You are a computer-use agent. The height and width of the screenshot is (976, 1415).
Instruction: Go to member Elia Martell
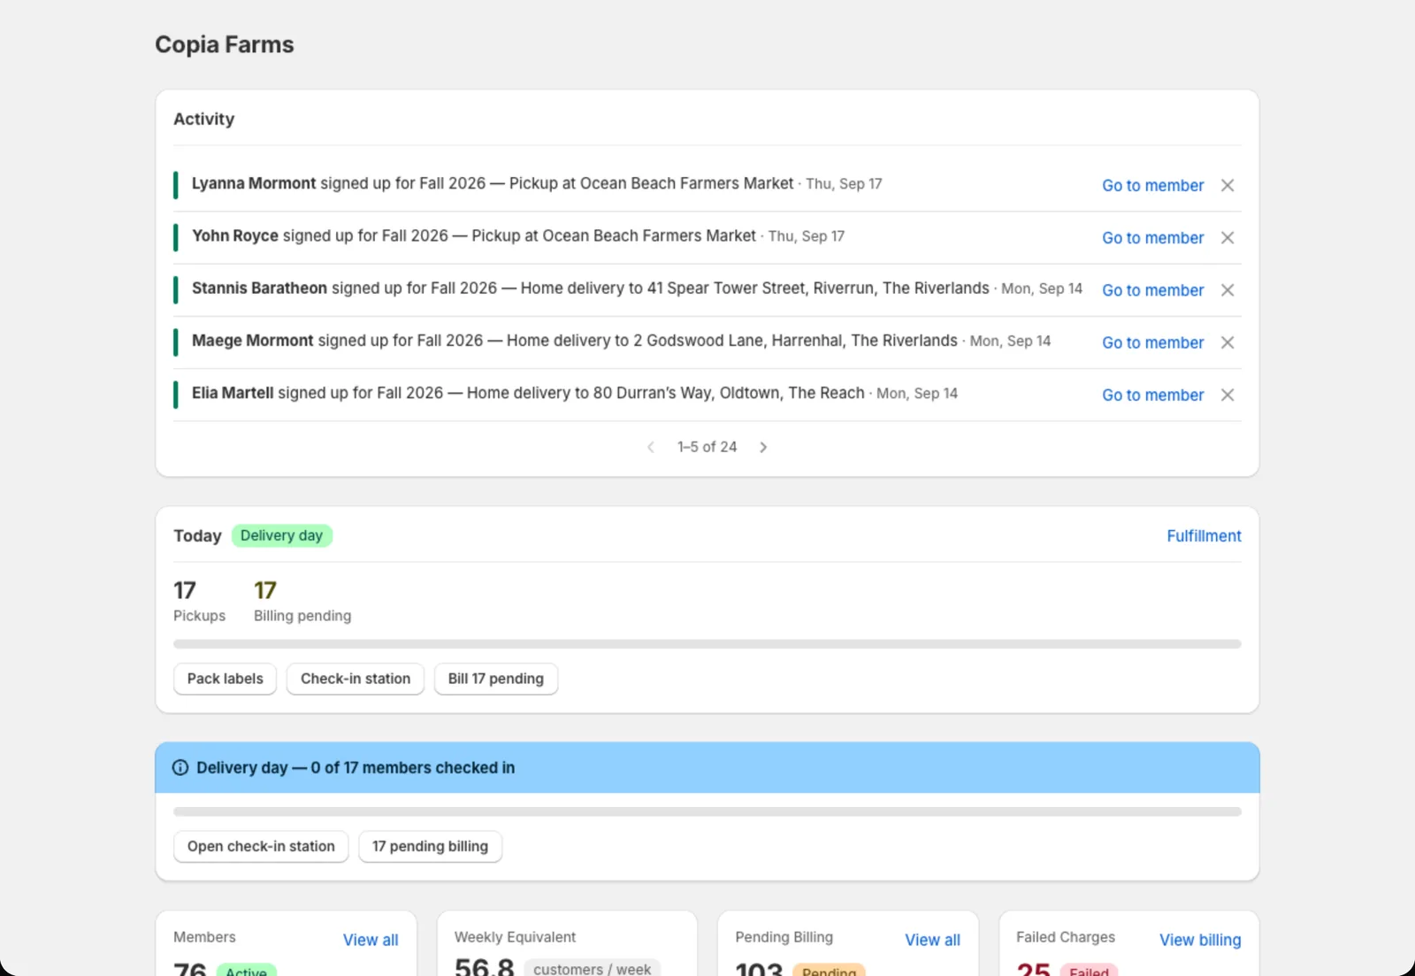(x=1152, y=394)
